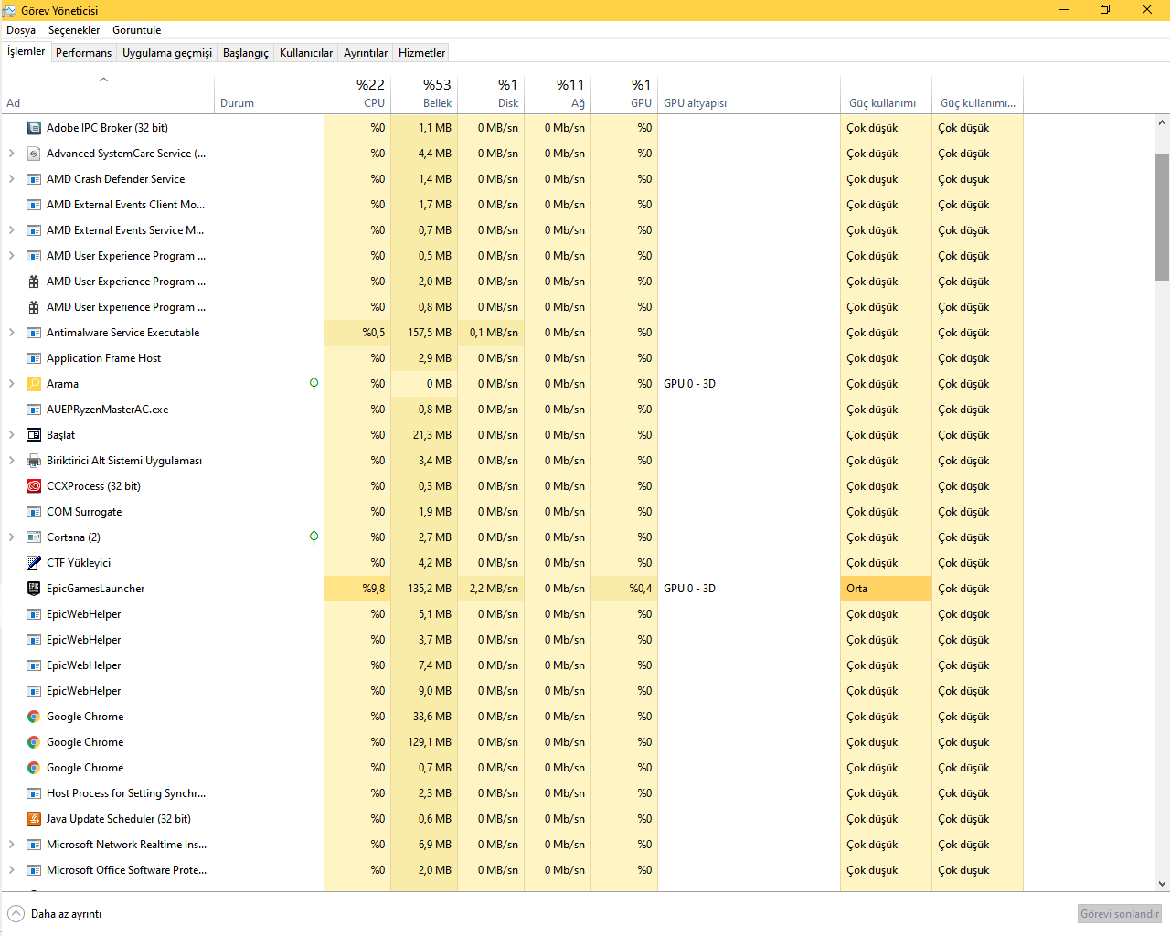Sort by the Güç kullanımı column header
Viewport: 1170px width, 936px height.
(x=886, y=93)
